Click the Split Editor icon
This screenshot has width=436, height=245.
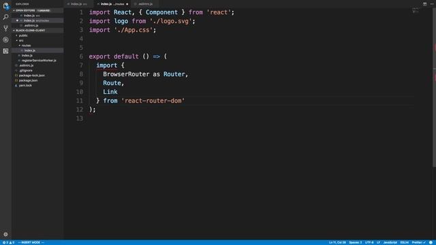424,4
